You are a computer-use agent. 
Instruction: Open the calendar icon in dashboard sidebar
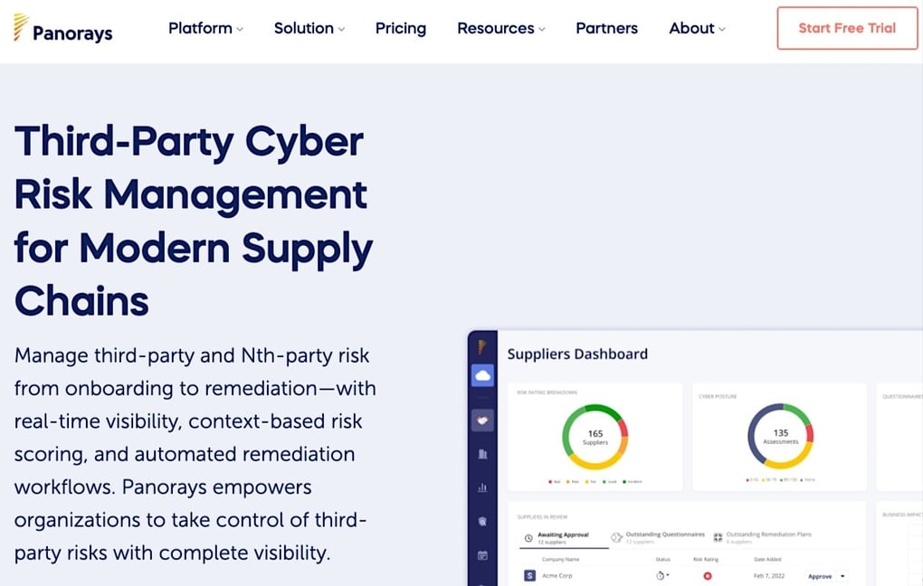click(x=482, y=555)
